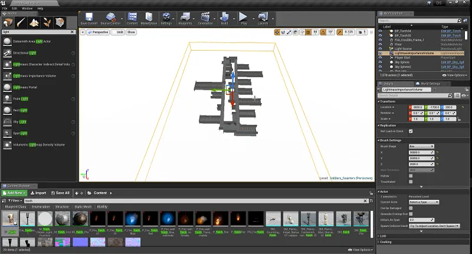The image size is (472, 254).
Task: Click the Save All button
Action: pyautogui.click(x=61, y=193)
